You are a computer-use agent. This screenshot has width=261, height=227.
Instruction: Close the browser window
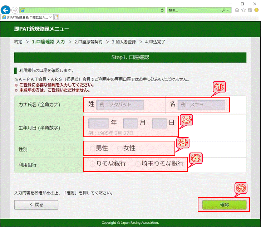[x=255, y=4]
